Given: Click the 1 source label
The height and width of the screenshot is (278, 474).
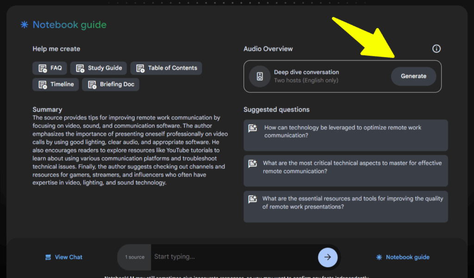Looking at the screenshot, I should (x=134, y=257).
